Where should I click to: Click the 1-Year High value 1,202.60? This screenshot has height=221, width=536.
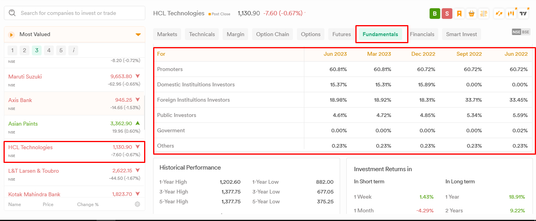tap(230, 182)
